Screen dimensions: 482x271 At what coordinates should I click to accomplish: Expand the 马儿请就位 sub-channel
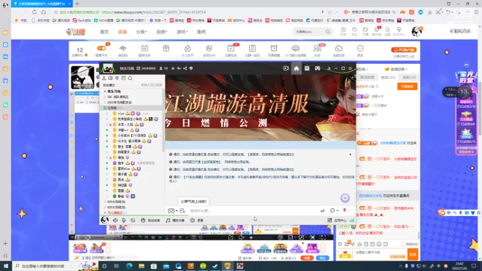click(x=105, y=213)
